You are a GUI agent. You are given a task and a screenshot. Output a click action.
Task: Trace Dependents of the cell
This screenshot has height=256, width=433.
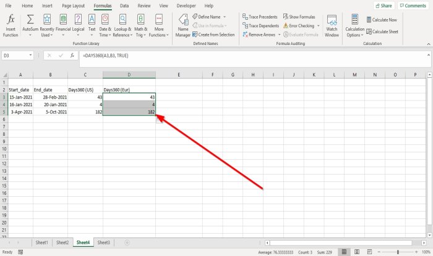(x=260, y=26)
